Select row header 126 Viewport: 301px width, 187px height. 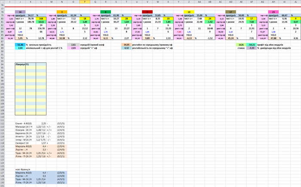point(2,169)
